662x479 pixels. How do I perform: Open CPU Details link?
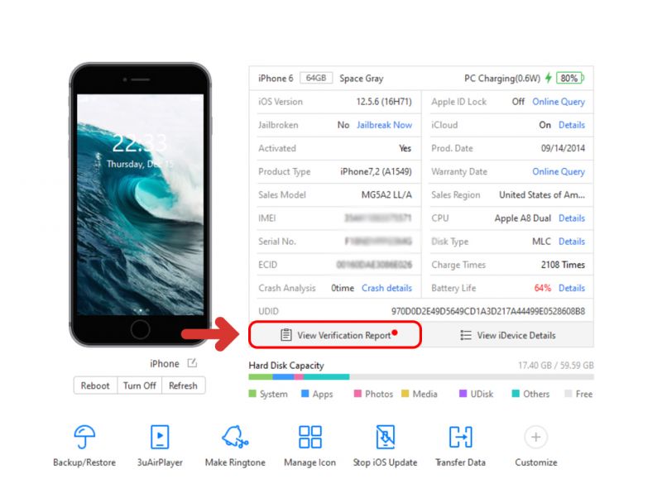pyautogui.click(x=571, y=218)
